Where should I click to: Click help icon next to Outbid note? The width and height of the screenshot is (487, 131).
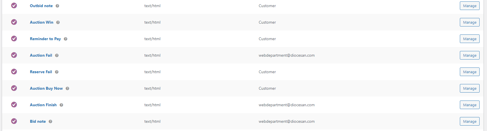(57, 6)
